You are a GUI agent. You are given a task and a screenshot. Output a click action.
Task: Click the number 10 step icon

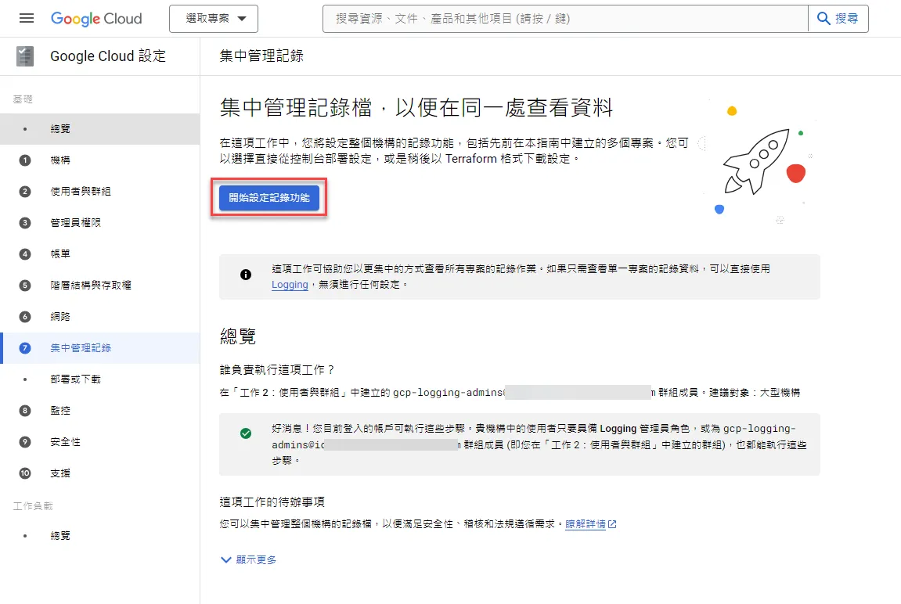click(25, 473)
